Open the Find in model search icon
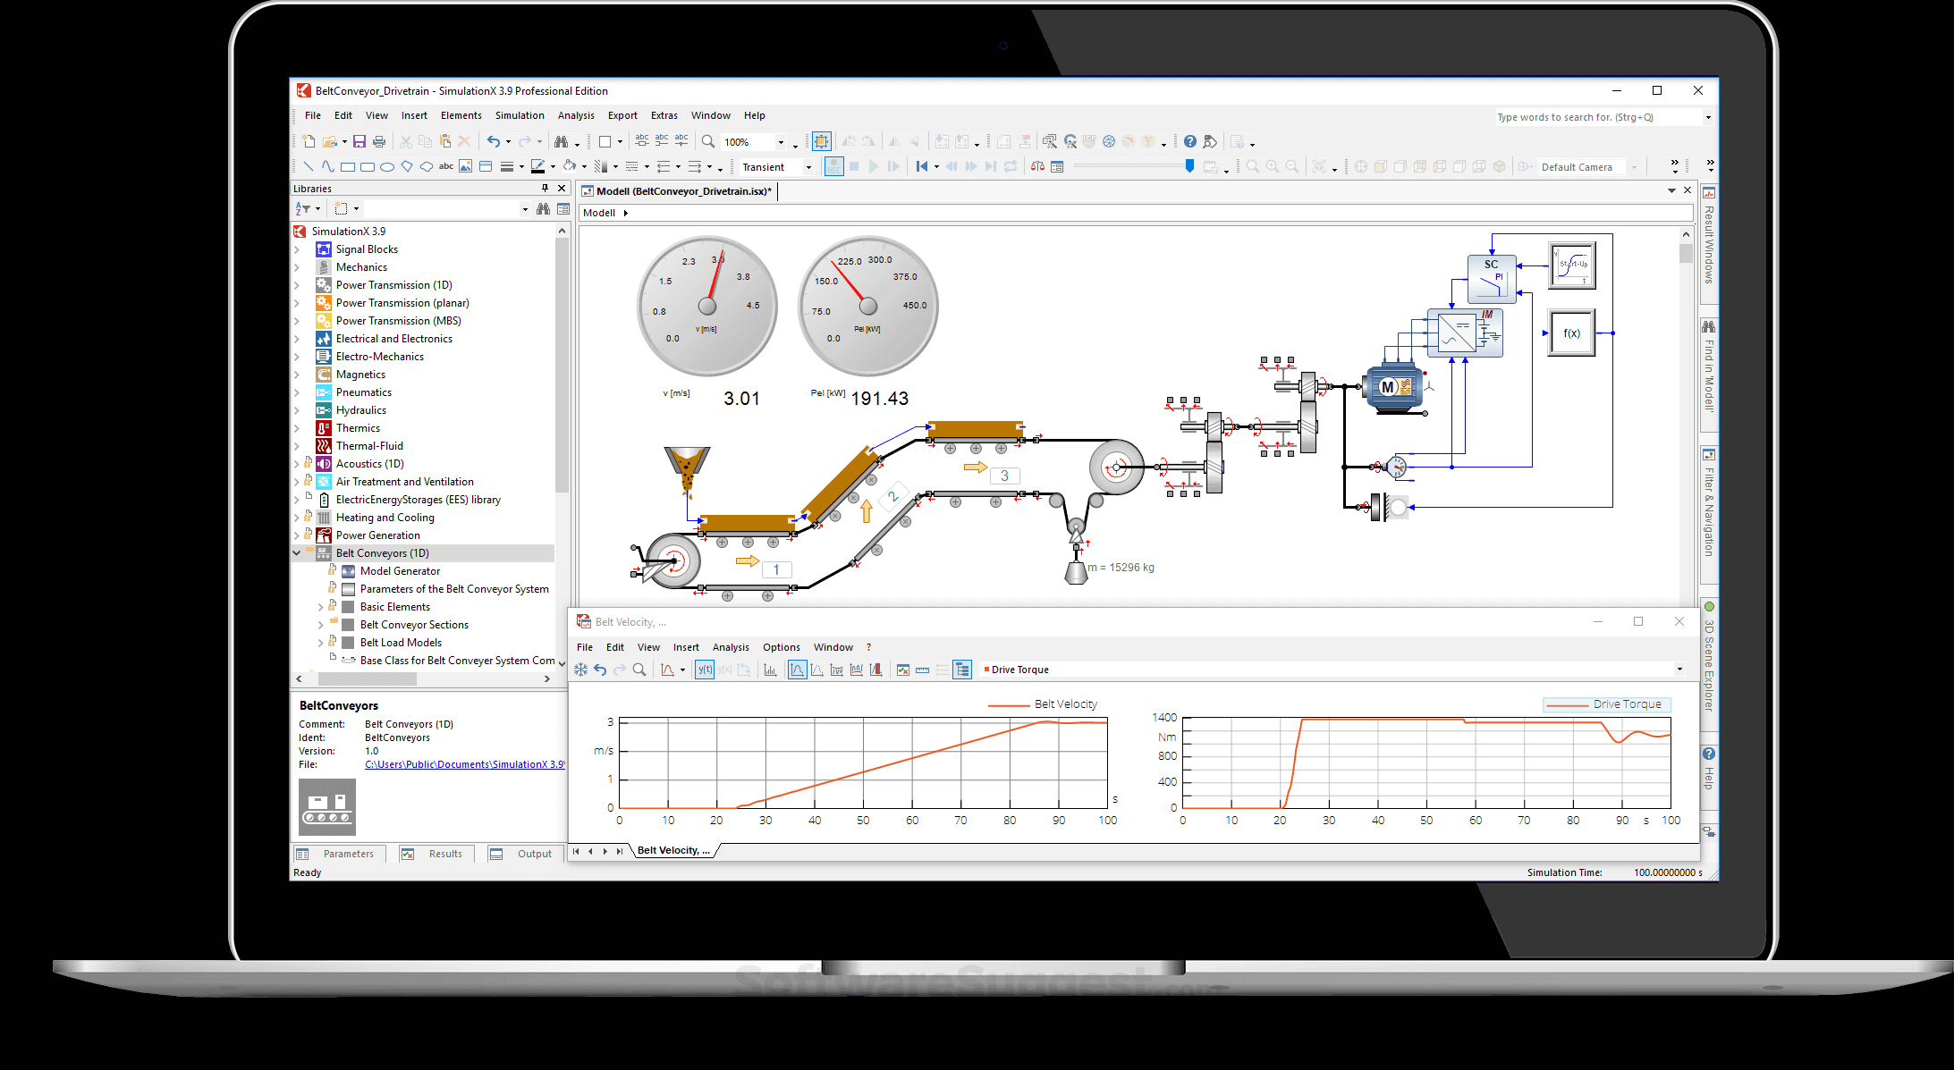 pyautogui.click(x=562, y=141)
